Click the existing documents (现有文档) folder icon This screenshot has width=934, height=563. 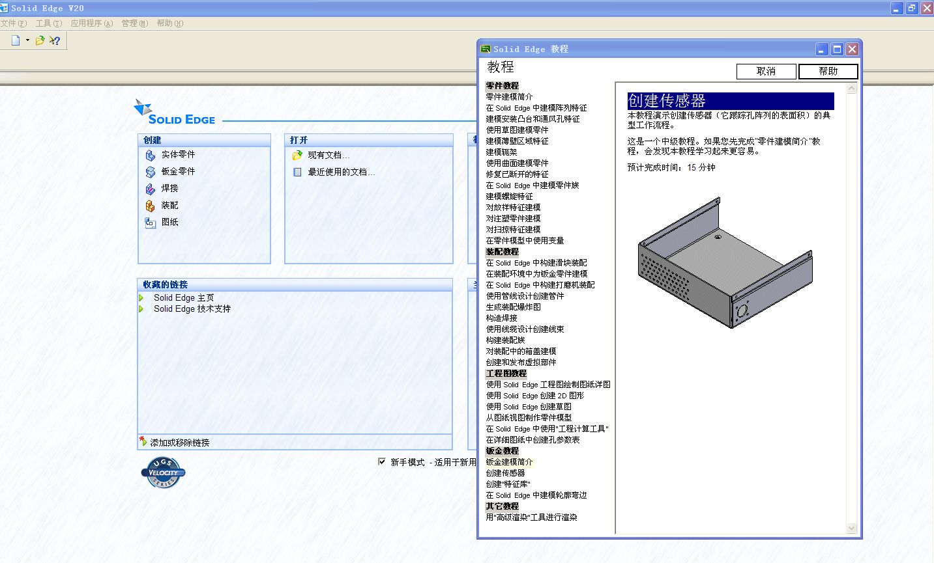[x=297, y=155]
